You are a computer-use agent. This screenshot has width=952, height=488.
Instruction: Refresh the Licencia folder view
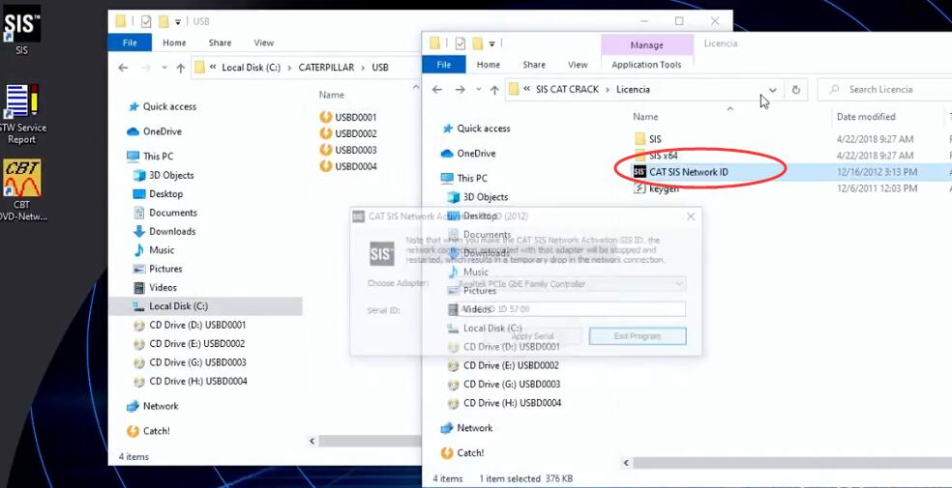[796, 90]
